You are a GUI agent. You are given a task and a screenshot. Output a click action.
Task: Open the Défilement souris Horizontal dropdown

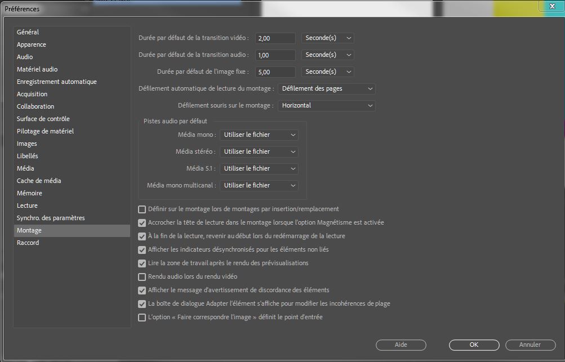coord(327,105)
